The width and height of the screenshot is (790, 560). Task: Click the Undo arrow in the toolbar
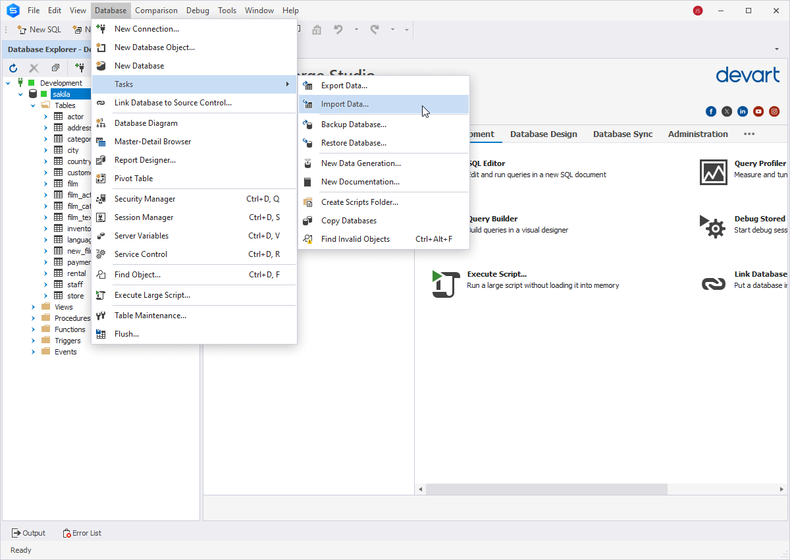[x=337, y=29]
